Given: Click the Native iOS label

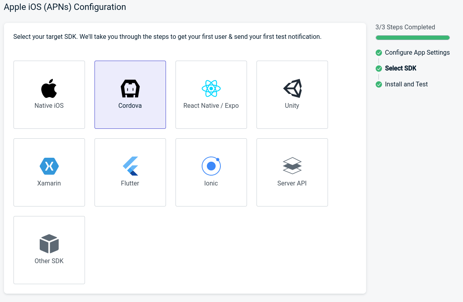Looking at the screenshot, I should tap(49, 106).
